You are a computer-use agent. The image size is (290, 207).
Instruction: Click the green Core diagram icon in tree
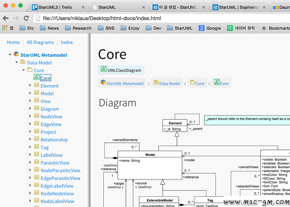pos(36,77)
